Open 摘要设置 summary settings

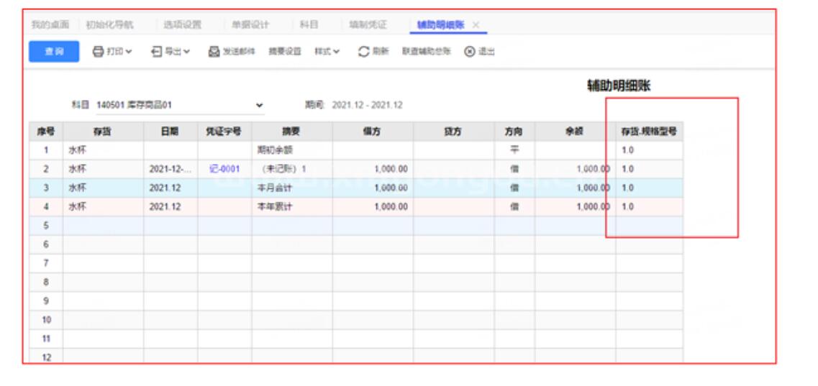(285, 52)
